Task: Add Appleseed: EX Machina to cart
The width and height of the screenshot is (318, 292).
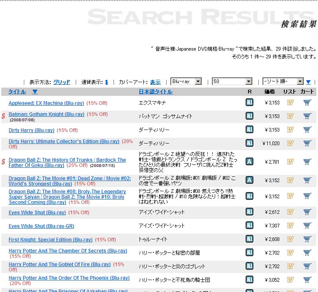Action: click(x=307, y=102)
